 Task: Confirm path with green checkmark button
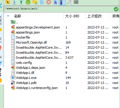[116, 9]
